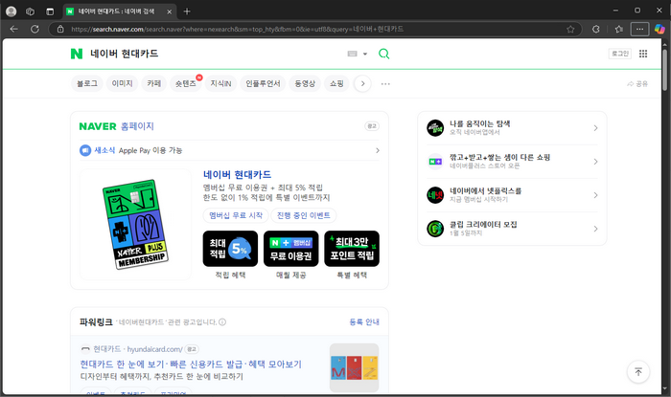Open the 등록 안내 link
Viewport: 671px width, 397px height.
pos(364,321)
